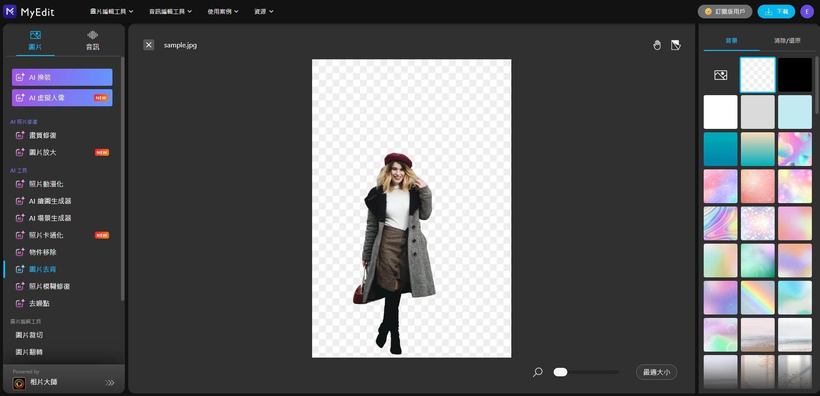
Task: Open the 物件移除 object removal tool
Action: click(x=43, y=252)
